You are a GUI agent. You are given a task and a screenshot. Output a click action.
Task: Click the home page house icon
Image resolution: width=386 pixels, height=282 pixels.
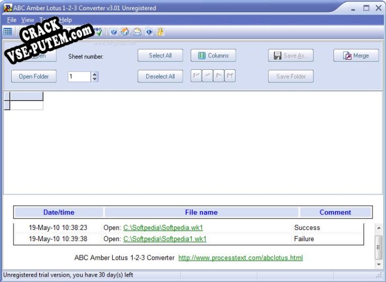125,32
